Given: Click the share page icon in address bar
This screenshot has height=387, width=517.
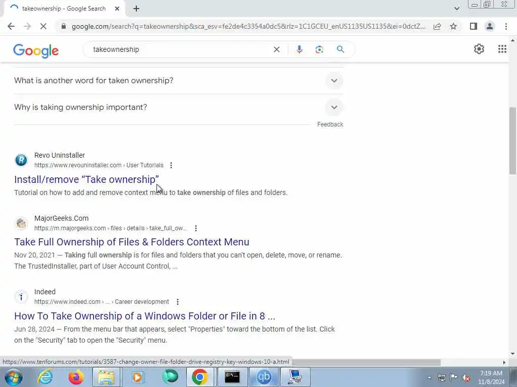Looking at the screenshot, I should click(437, 26).
